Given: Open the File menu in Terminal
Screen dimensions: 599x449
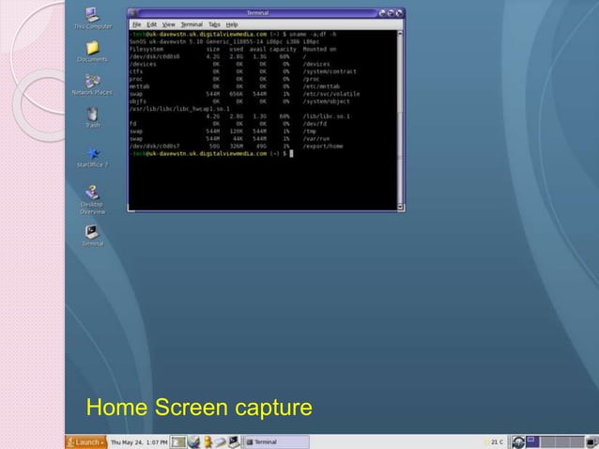Looking at the screenshot, I should (x=136, y=23).
